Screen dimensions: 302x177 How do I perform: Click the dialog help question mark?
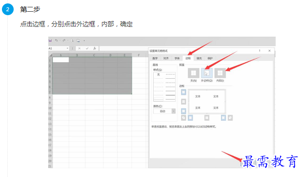click(260, 51)
